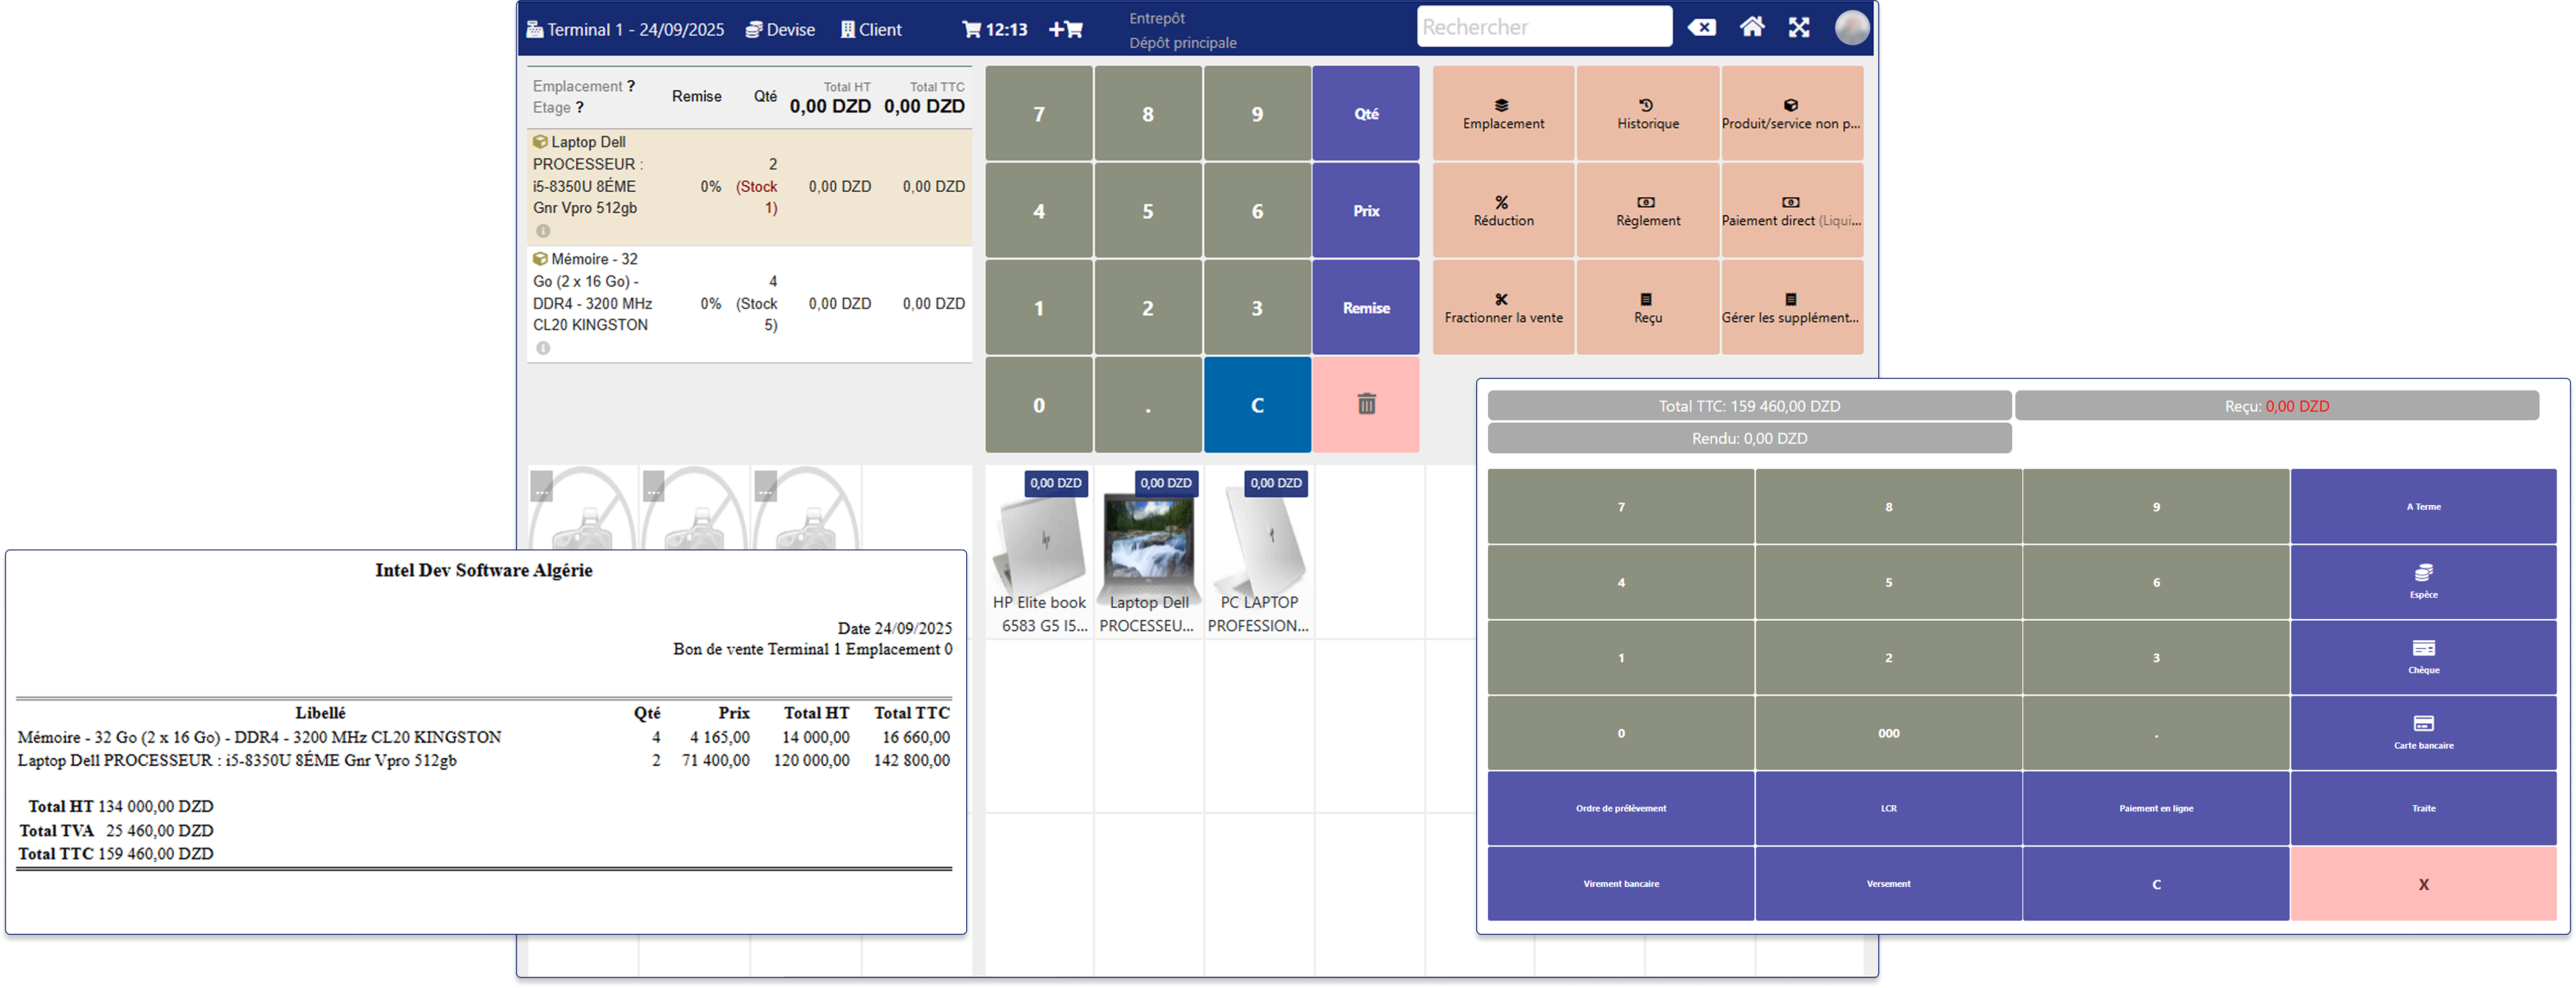Image resolution: width=2576 pixels, height=988 pixels.
Task: Open the Historique panel
Action: 1647,113
